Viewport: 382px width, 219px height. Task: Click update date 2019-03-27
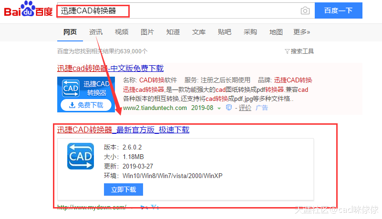[138, 166]
